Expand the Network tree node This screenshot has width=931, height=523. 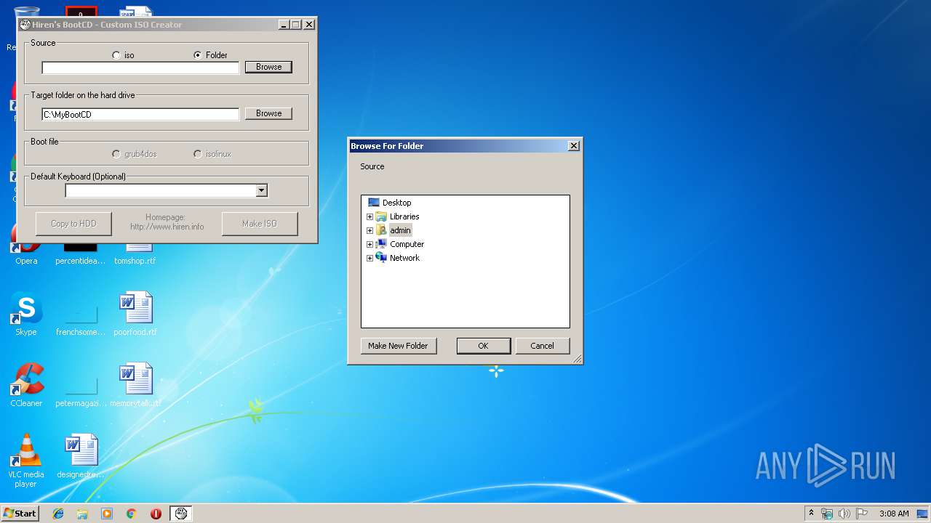click(369, 258)
